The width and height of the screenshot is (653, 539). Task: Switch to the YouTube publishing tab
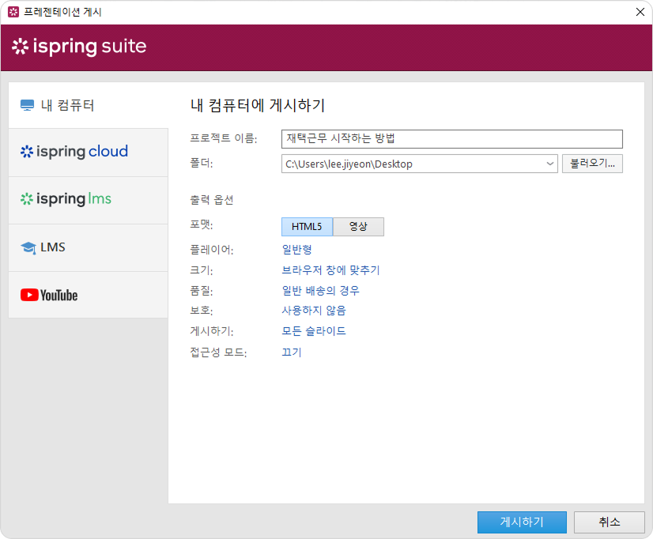[88, 295]
